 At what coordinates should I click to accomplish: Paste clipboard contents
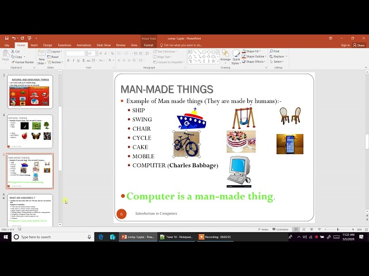tap(5, 56)
